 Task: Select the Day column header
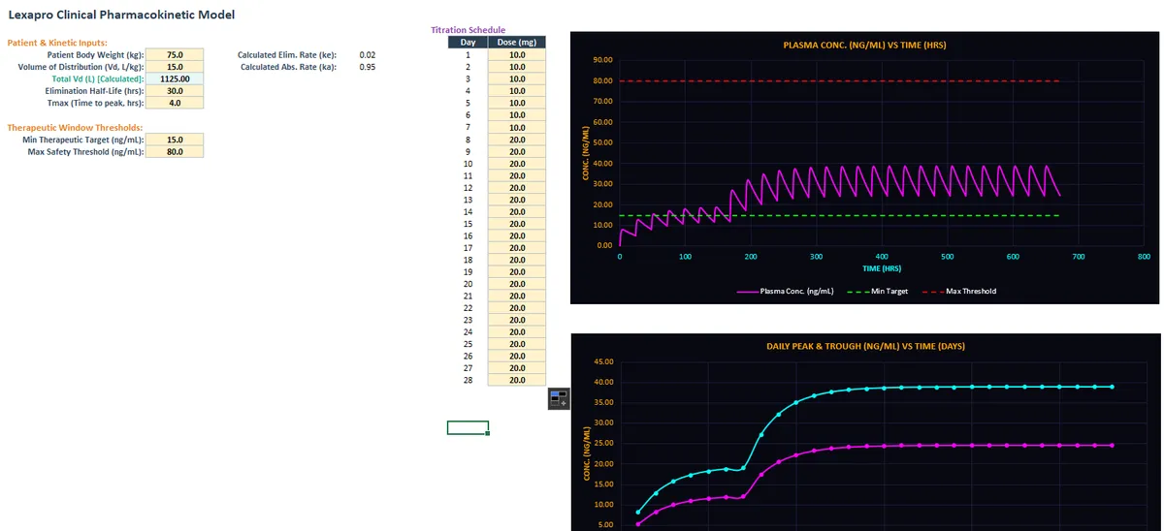click(468, 43)
